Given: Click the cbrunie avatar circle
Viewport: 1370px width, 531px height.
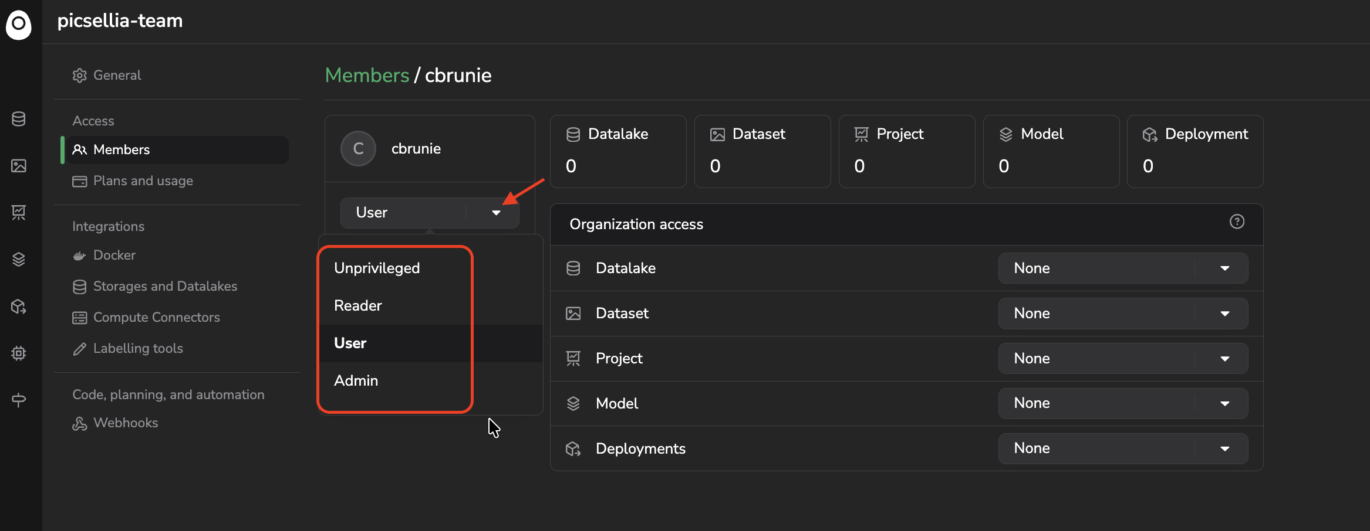Looking at the screenshot, I should click(x=358, y=148).
